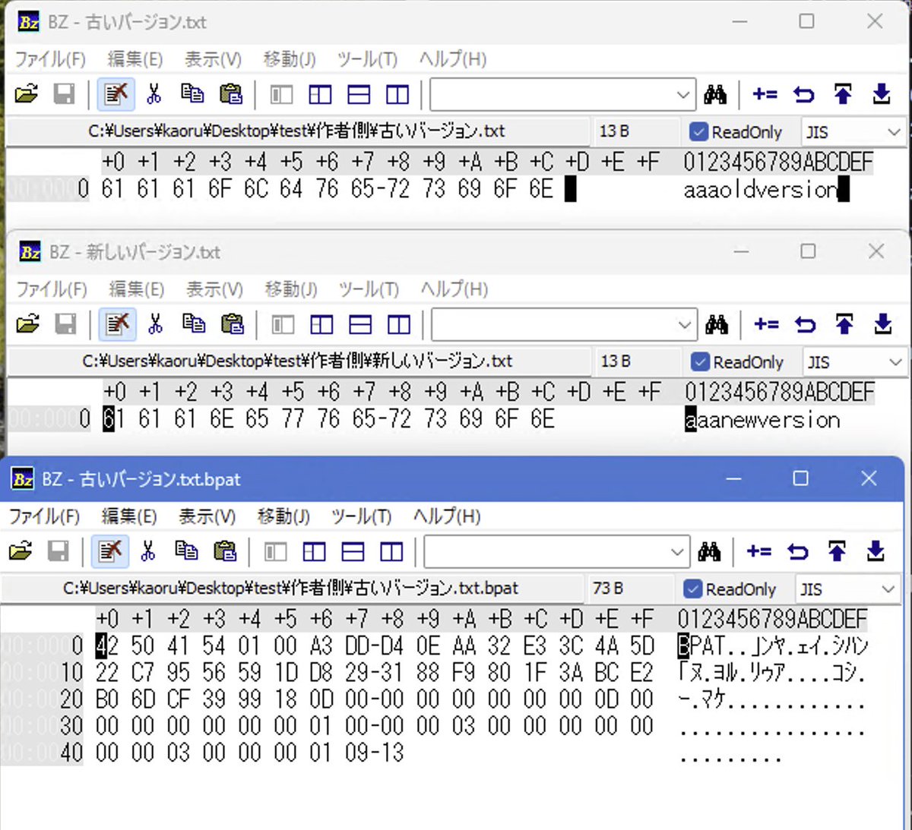
Task: Click hex byte 6F at +3 in 古いバージョン.txt
Action: pos(220,188)
